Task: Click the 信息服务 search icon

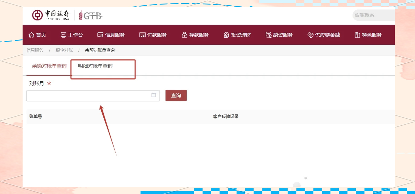Action: point(100,35)
